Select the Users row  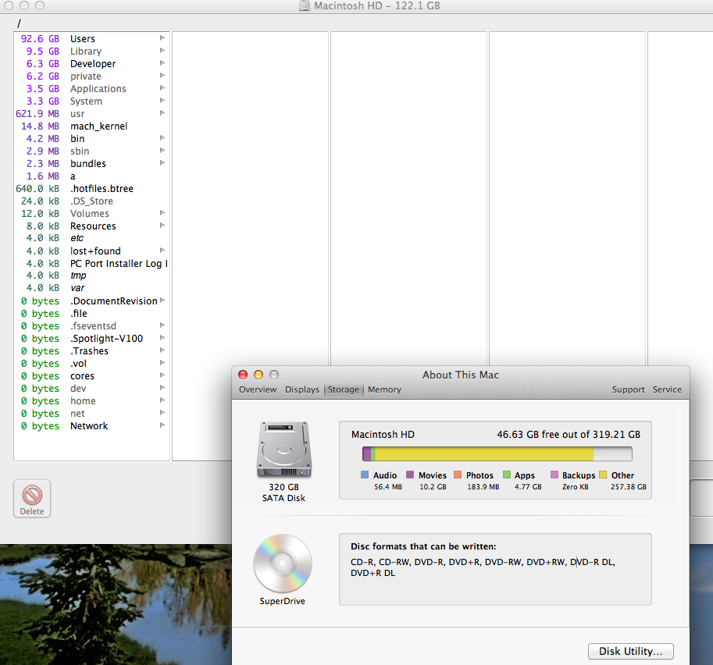click(92, 39)
